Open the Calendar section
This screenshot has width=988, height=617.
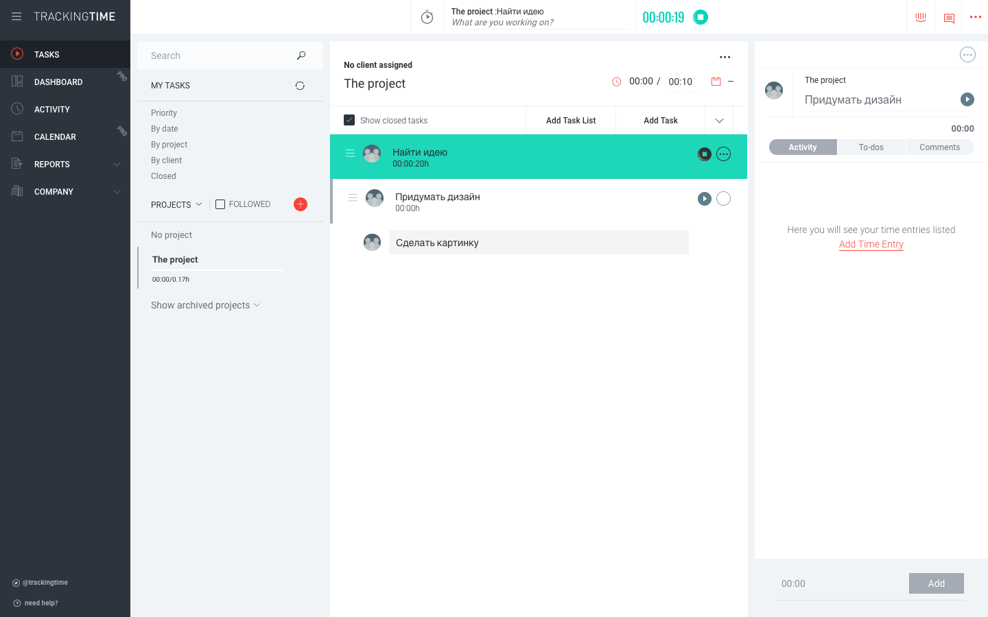point(65,136)
